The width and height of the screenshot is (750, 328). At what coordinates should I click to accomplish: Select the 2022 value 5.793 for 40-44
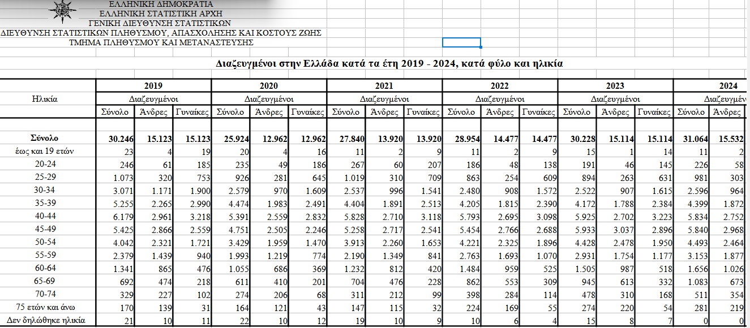[x=468, y=216]
